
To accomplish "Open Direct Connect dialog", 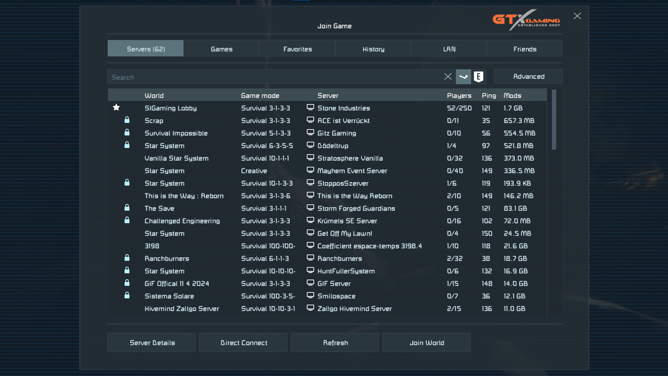I will point(243,343).
